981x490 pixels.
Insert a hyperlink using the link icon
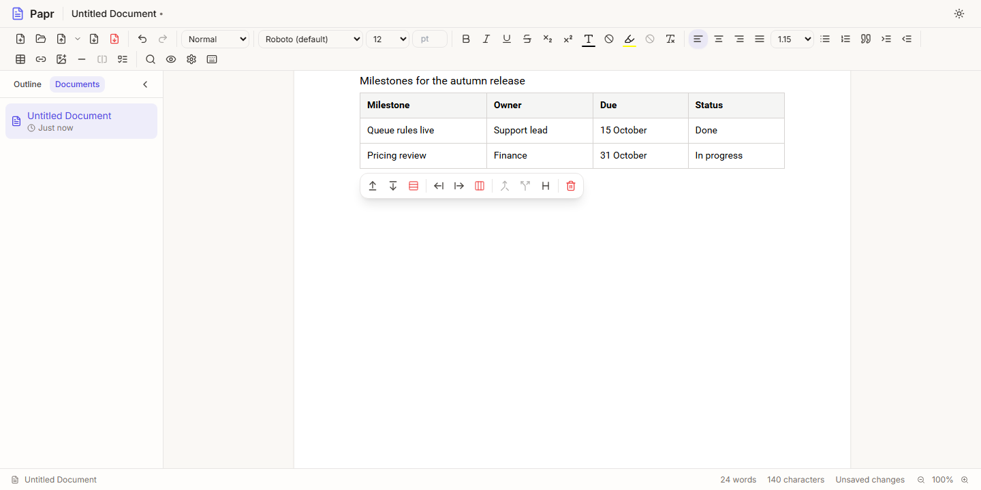click(41, 59)
